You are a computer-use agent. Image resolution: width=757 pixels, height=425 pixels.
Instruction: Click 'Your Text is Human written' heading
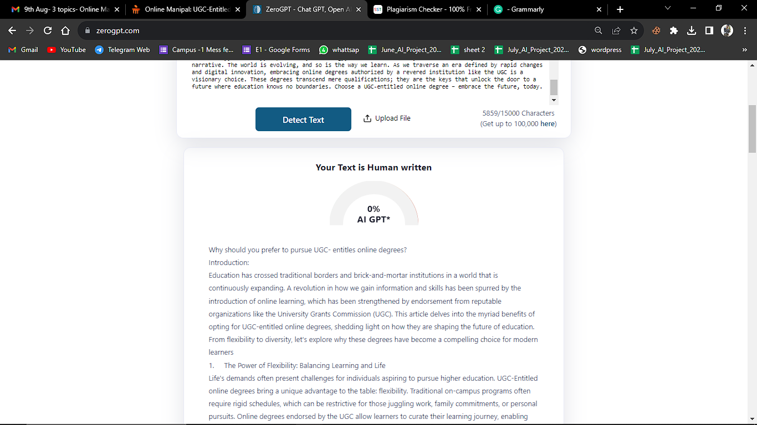pyautogui.click(x=374, y=167)
